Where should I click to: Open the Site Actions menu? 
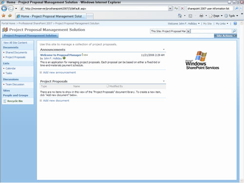click(x=225, y=36)
